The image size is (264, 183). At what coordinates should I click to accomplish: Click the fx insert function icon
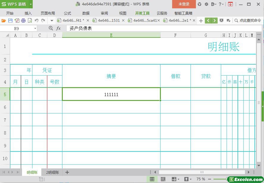(59, 28)
